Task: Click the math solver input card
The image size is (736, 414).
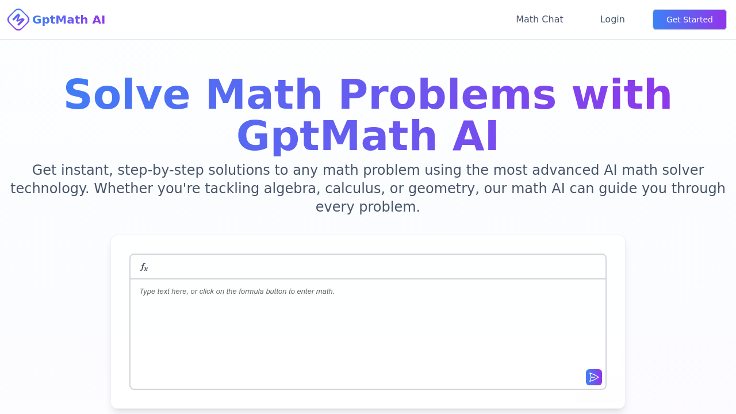Action: tap(367, 321)
